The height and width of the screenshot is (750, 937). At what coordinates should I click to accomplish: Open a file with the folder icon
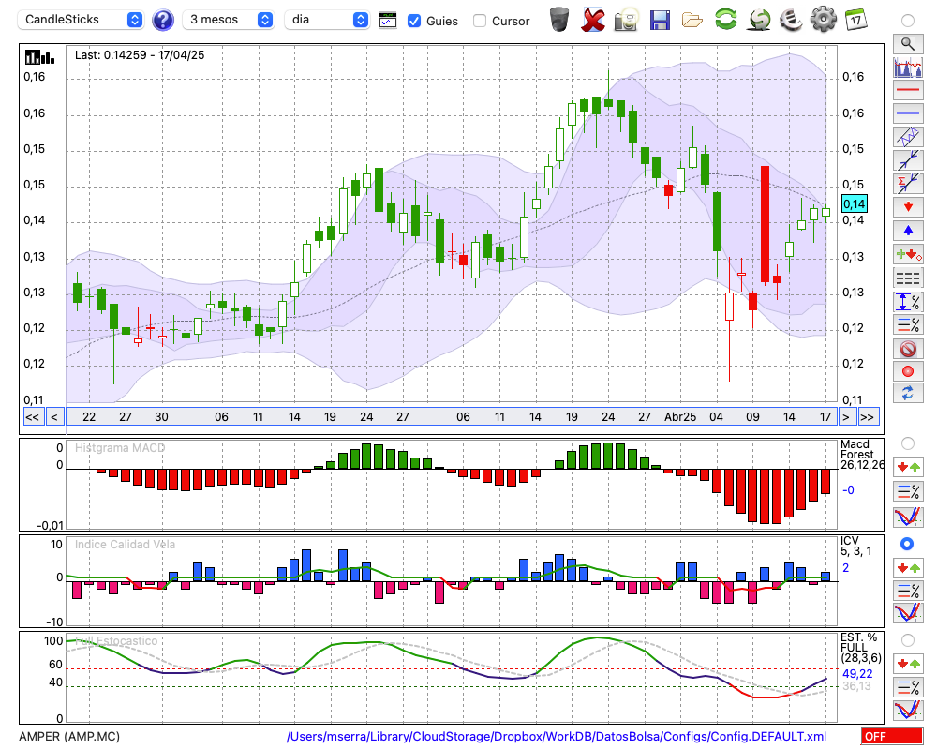(x=692, y=20)
